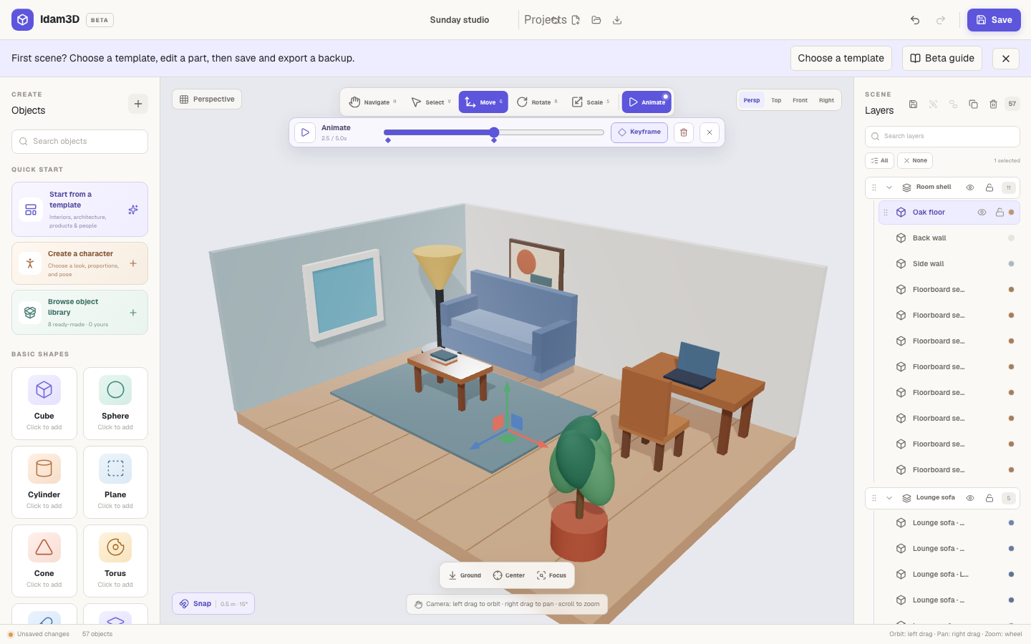Switch to the Rotate tool
The image size is (1031, 644).
point(537,102)
